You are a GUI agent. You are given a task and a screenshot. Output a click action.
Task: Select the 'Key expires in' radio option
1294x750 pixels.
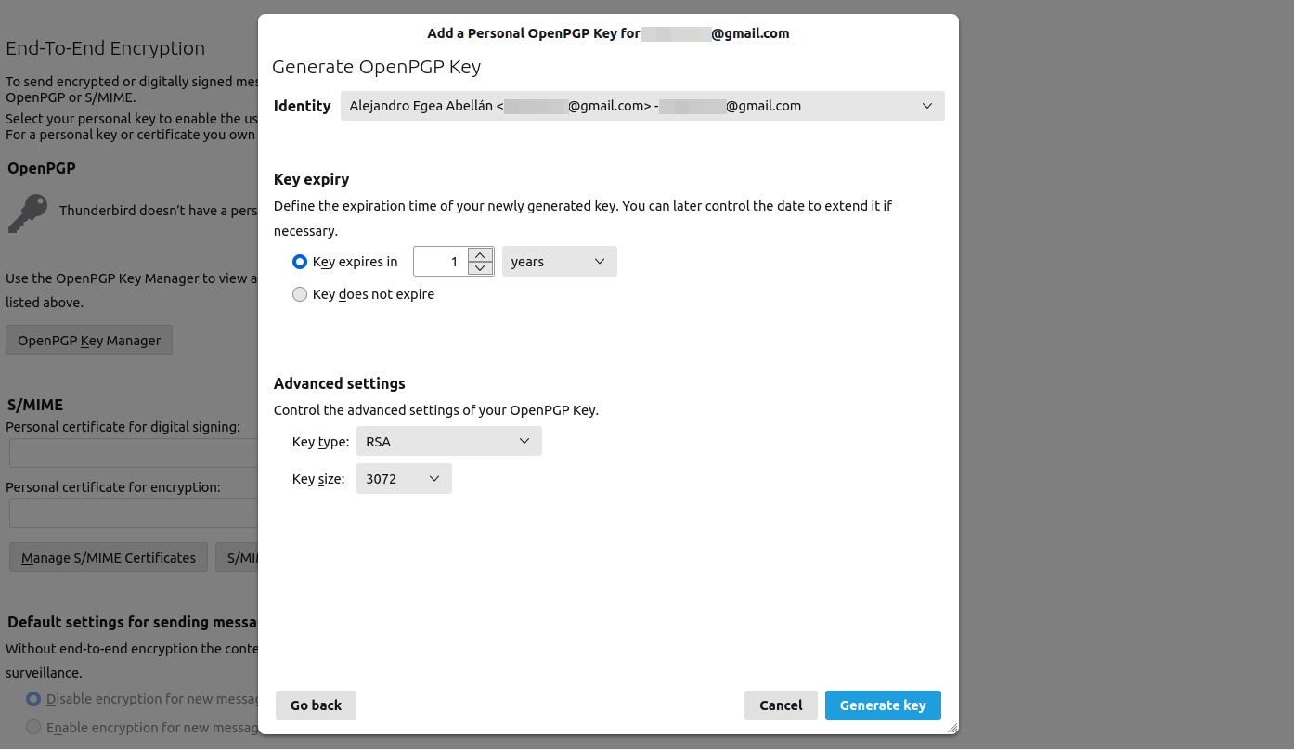click(300, 262)
